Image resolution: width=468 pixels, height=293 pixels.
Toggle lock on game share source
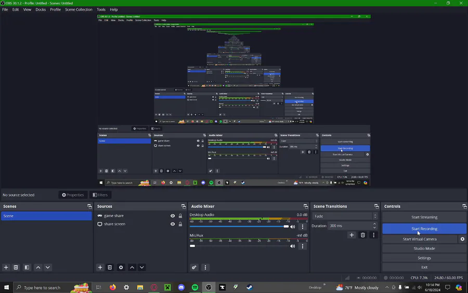pyautogui.click(x=180, y=215)
